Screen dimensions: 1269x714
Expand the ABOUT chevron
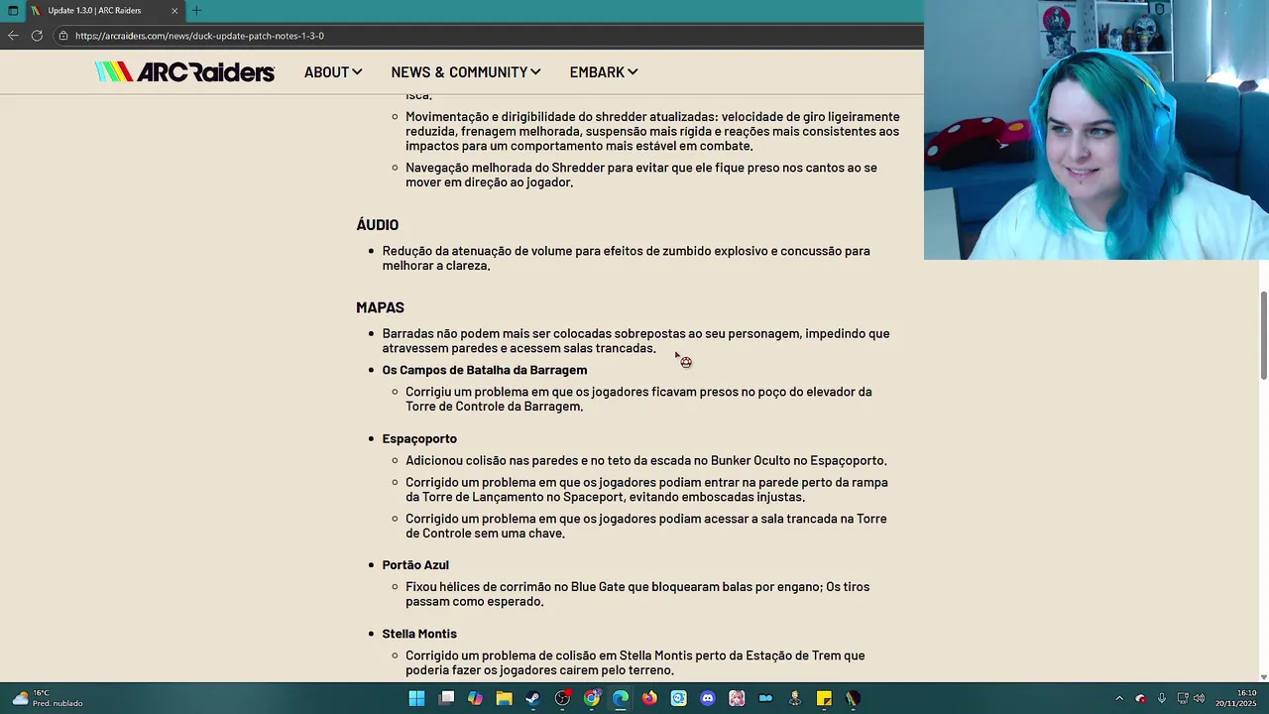pos(357,72)
